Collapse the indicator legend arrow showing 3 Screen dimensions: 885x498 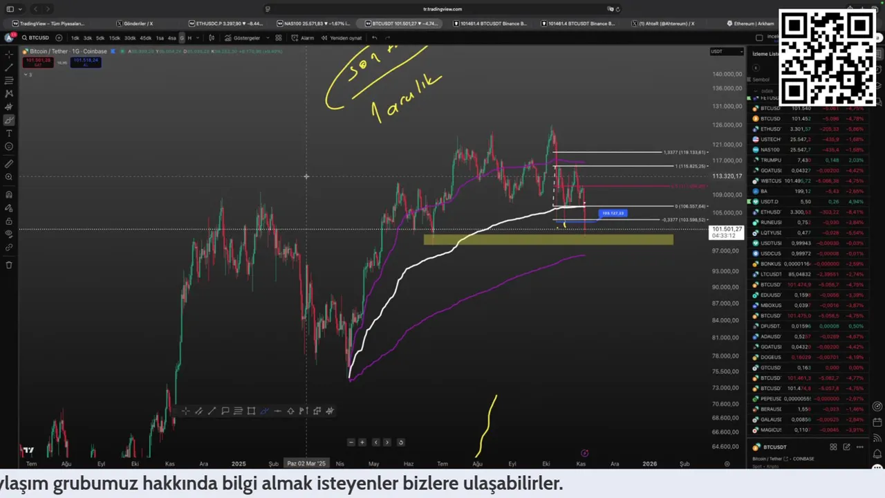[28, 74]
